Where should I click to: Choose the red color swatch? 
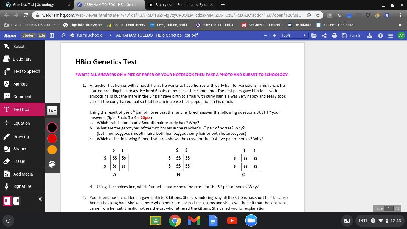click(52, 139)
